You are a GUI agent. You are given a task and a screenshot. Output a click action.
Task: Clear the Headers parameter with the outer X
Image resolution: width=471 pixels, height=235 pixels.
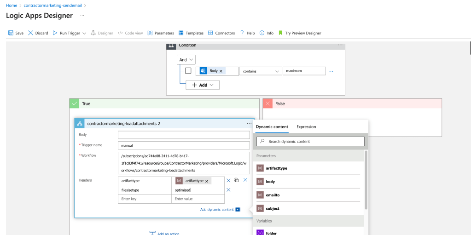coord(245,180)
